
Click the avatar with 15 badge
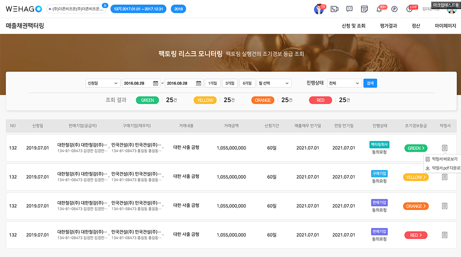coord(319,9)
